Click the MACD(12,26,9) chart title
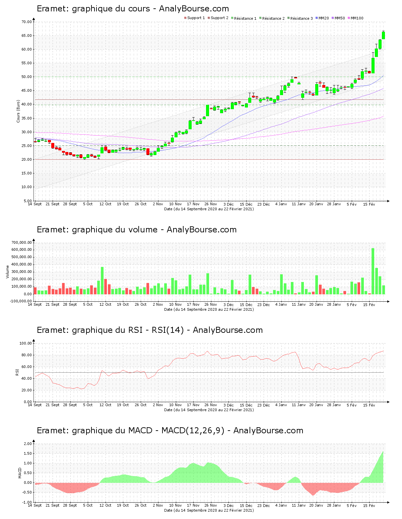Viewport: 402px width, 519px height. [170, 431]
